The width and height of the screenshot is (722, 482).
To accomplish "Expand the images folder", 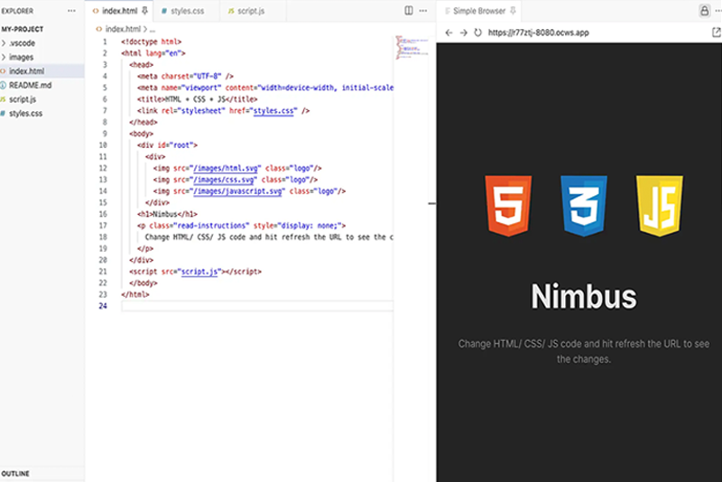I will 21,57.
